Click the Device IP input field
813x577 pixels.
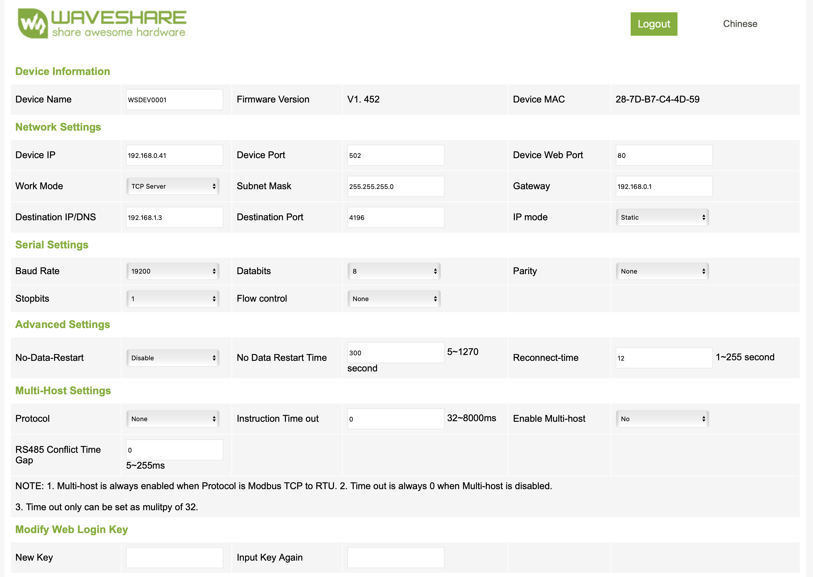pyautogui.click(x=174, y=155)
